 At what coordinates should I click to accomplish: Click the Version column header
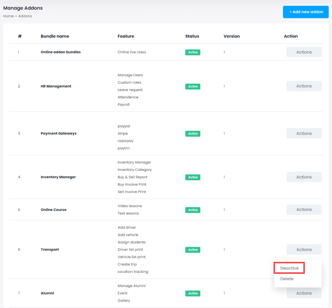coord(232,36)
